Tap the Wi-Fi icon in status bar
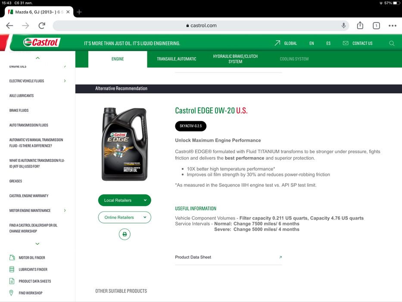 [x=381, y=3]
